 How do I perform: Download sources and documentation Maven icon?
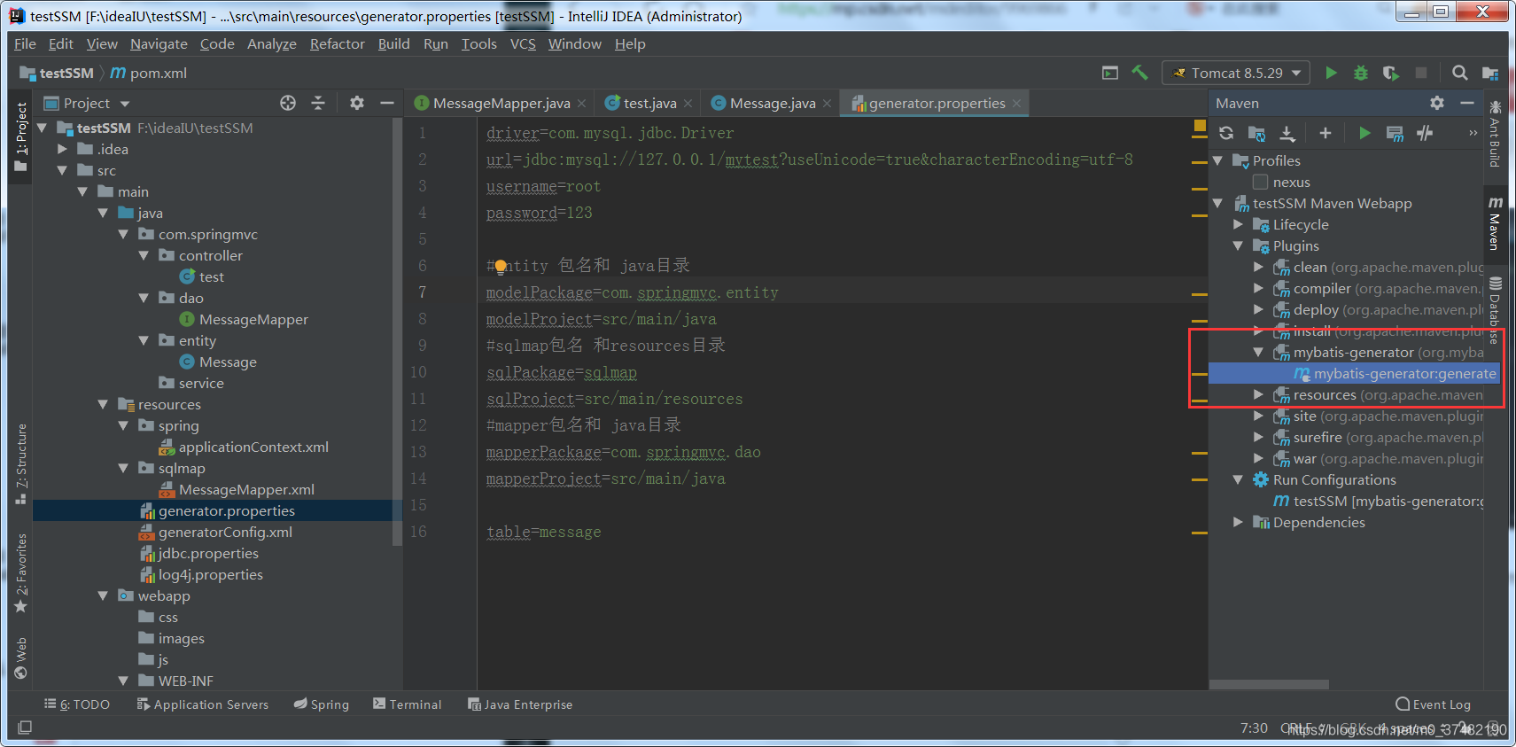[x=1287, y=133]
